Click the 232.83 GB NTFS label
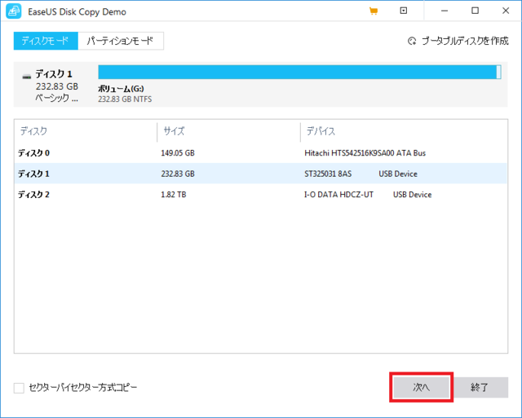522x418 pixels. click(125, 99)
